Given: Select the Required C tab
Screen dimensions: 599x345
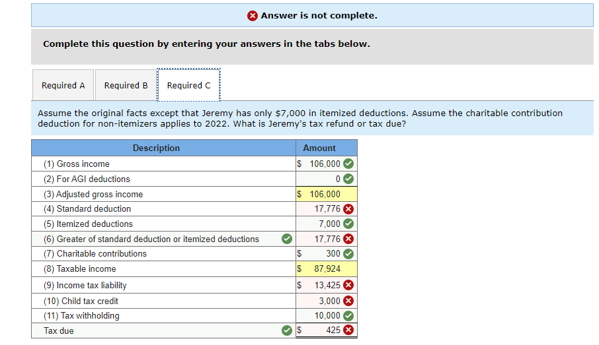Looking at the screenshot, I should pyautogui.click(x=188, y=85).
